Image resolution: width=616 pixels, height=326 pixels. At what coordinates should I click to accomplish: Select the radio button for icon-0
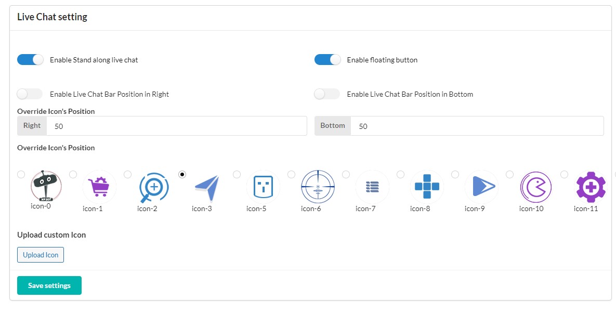pyautogui.click(x=21, y=174)
